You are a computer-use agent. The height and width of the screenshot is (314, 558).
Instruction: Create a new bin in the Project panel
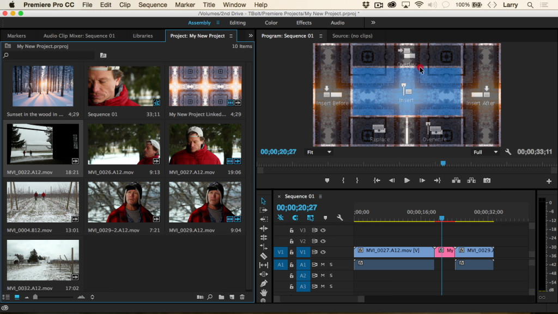click(221, 297)
